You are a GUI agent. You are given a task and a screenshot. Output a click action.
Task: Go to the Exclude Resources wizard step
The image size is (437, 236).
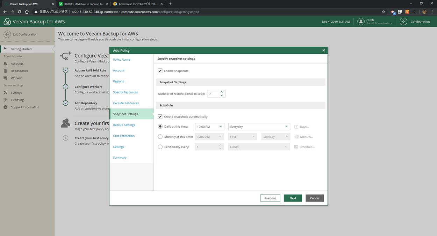pyautogui.click(x=126, y=103)
